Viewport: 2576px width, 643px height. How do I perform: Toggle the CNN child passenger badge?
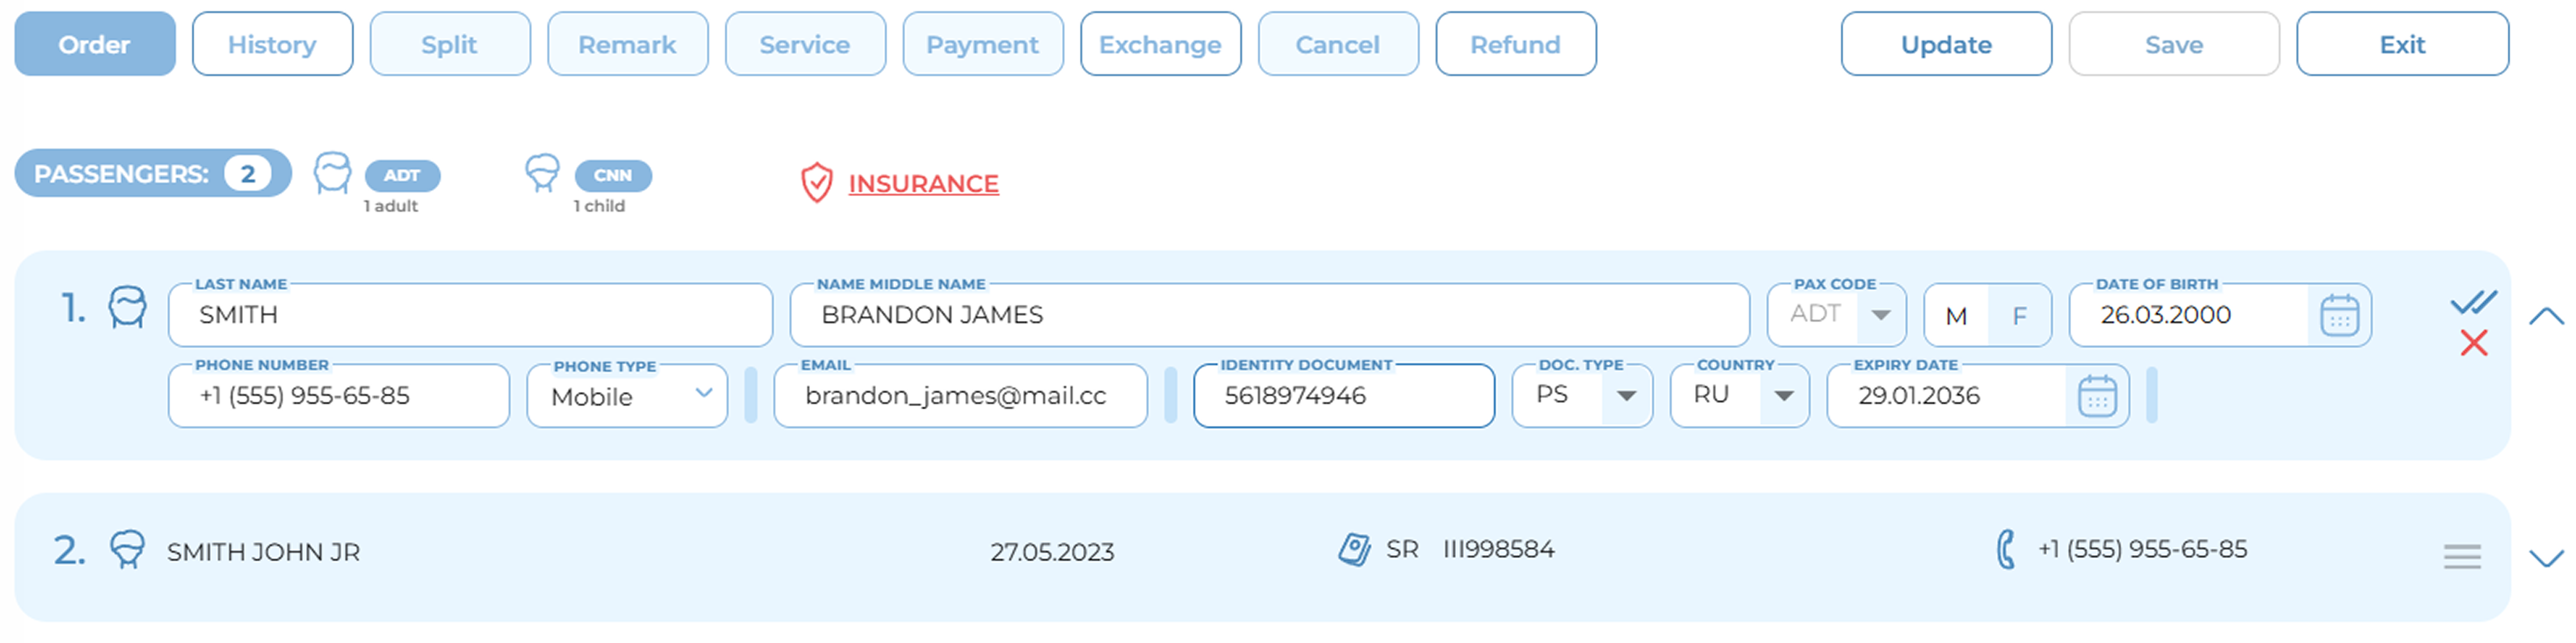(612, 175)
